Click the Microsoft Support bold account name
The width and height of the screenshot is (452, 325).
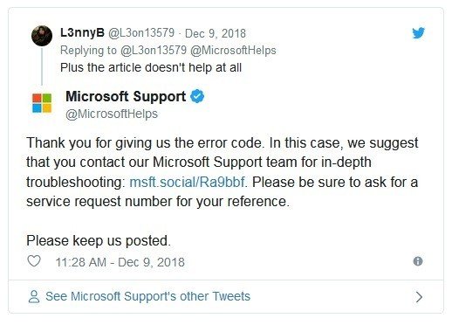coord(126,96)
